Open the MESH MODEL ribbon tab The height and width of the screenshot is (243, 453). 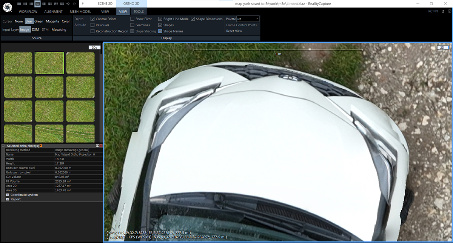(x=80, y=12)
